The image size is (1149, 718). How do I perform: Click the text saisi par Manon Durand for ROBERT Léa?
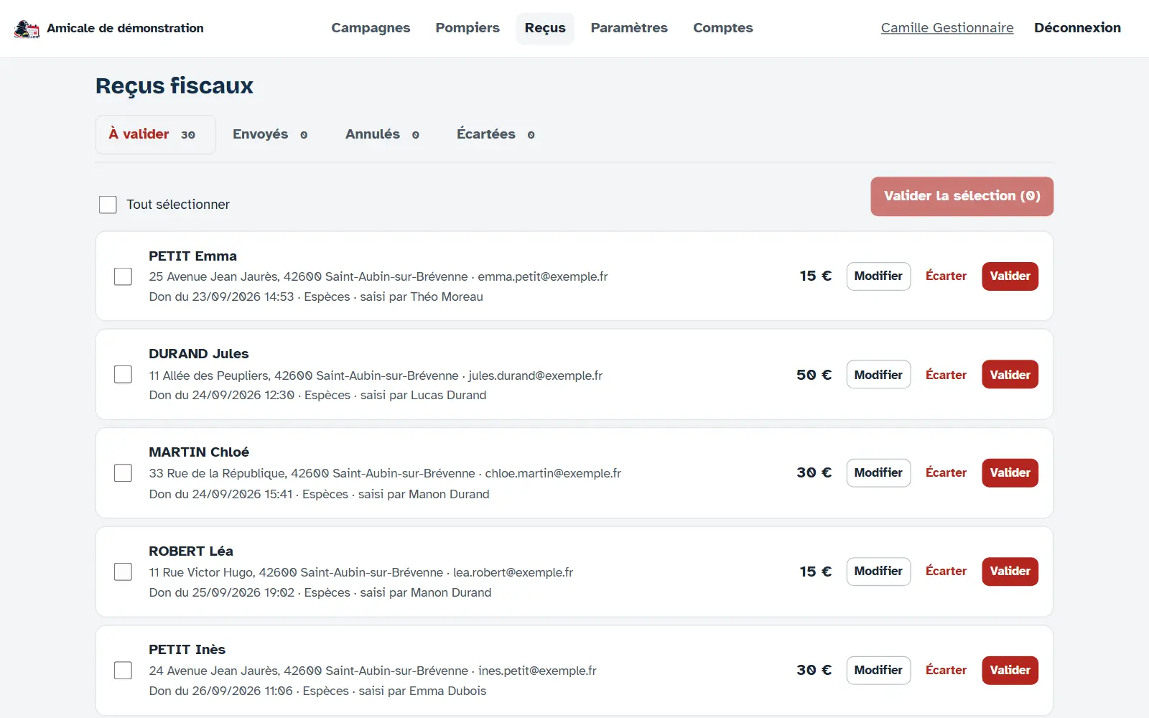426,592
